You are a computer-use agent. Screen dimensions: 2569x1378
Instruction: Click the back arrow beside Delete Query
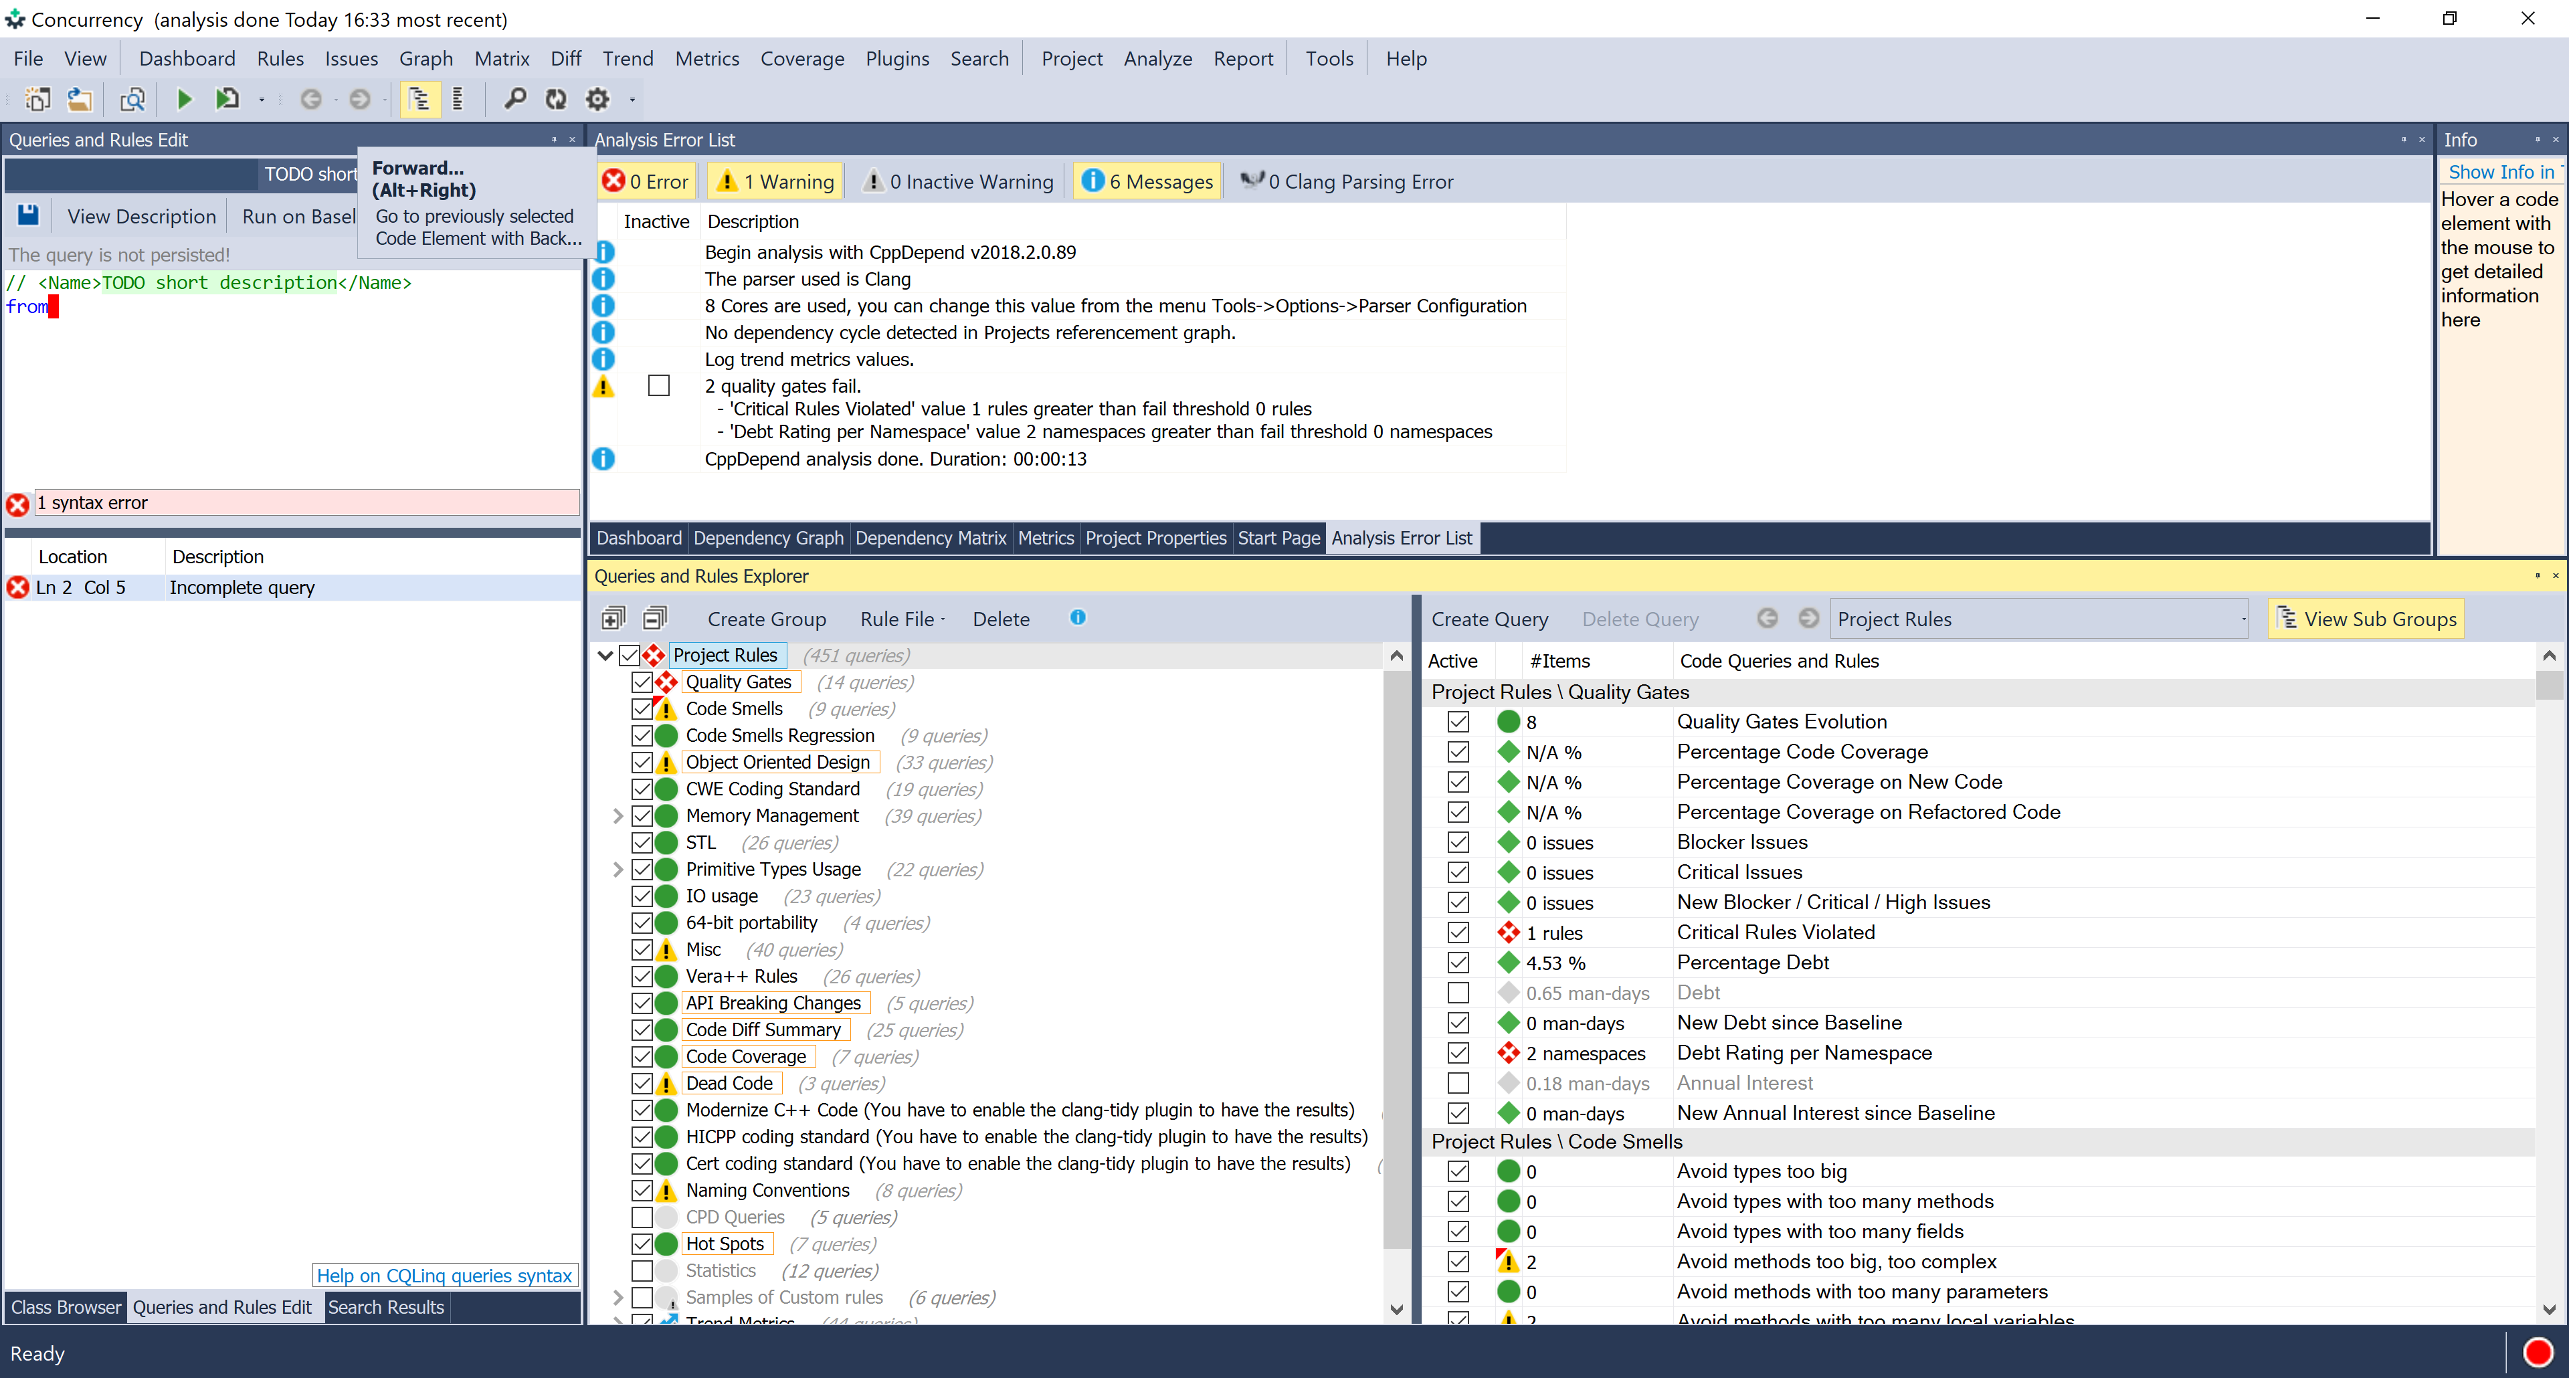pyautogui.click(x=1767, y=619)
